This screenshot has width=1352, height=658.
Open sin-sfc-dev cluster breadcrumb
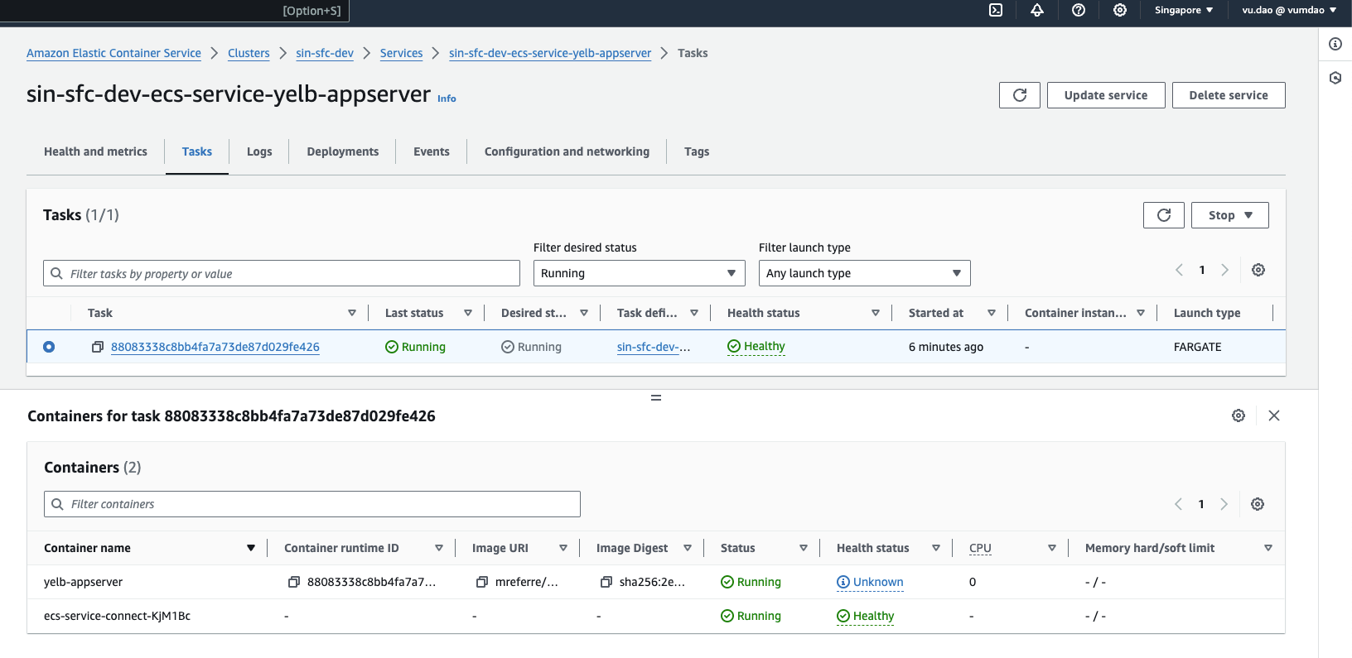click(x=325, y=53)
